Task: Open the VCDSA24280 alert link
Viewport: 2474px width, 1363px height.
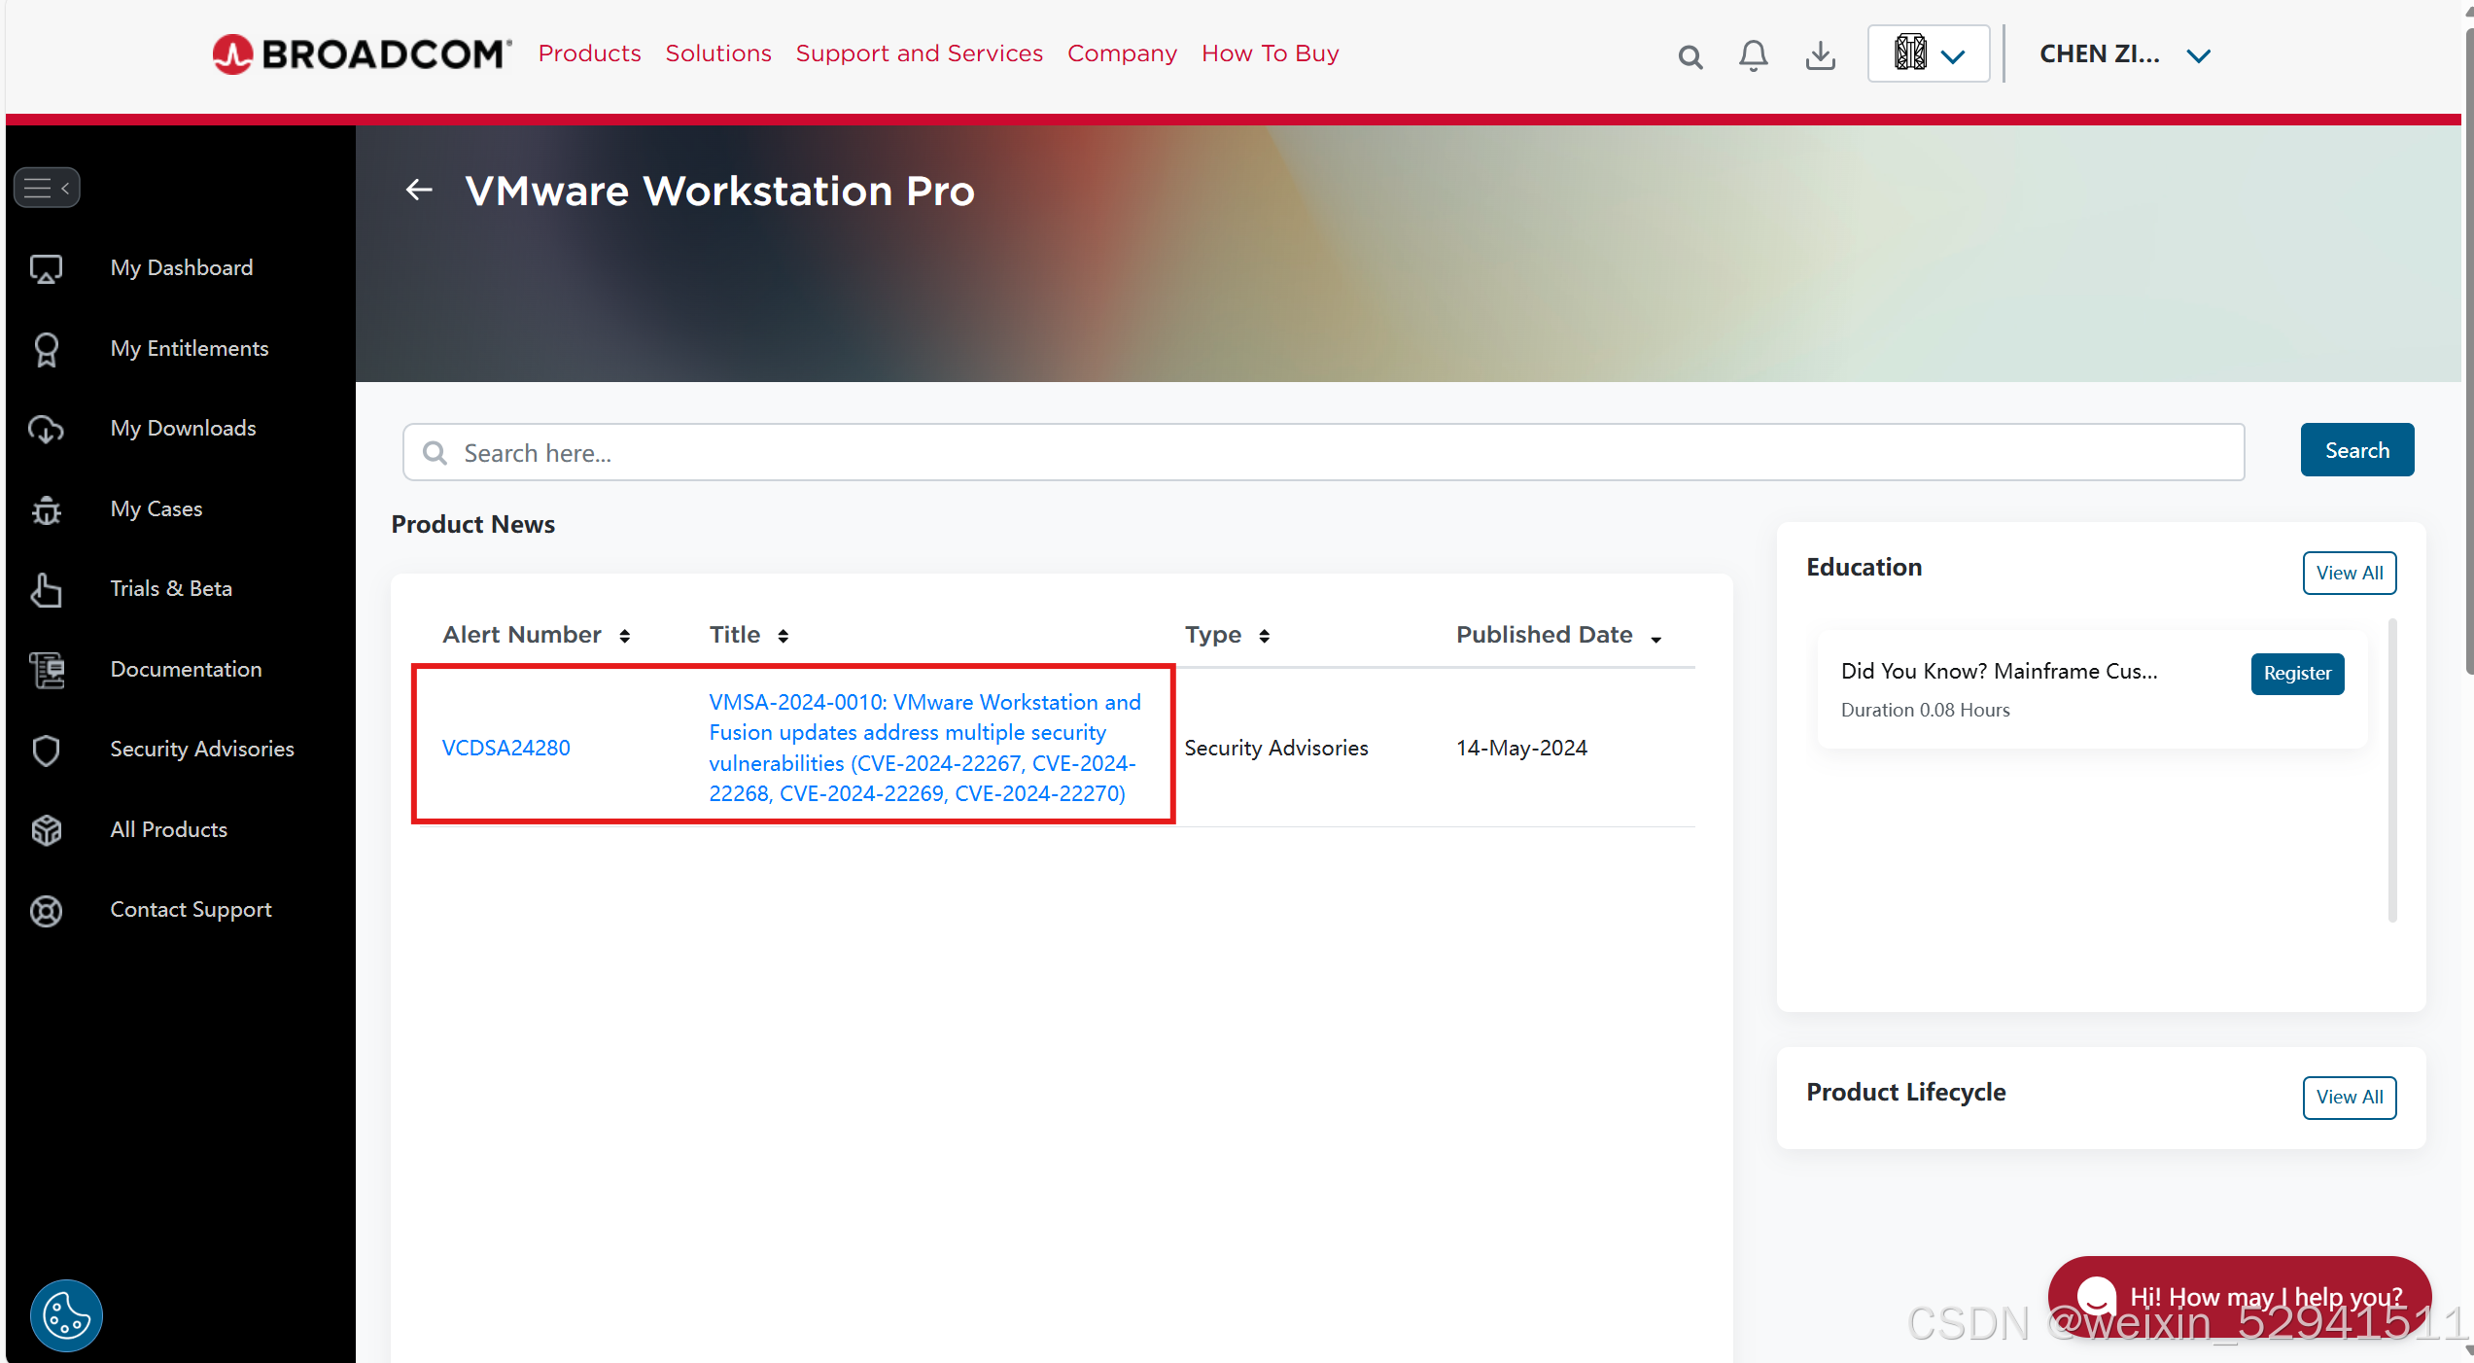Action: (505, 748)
